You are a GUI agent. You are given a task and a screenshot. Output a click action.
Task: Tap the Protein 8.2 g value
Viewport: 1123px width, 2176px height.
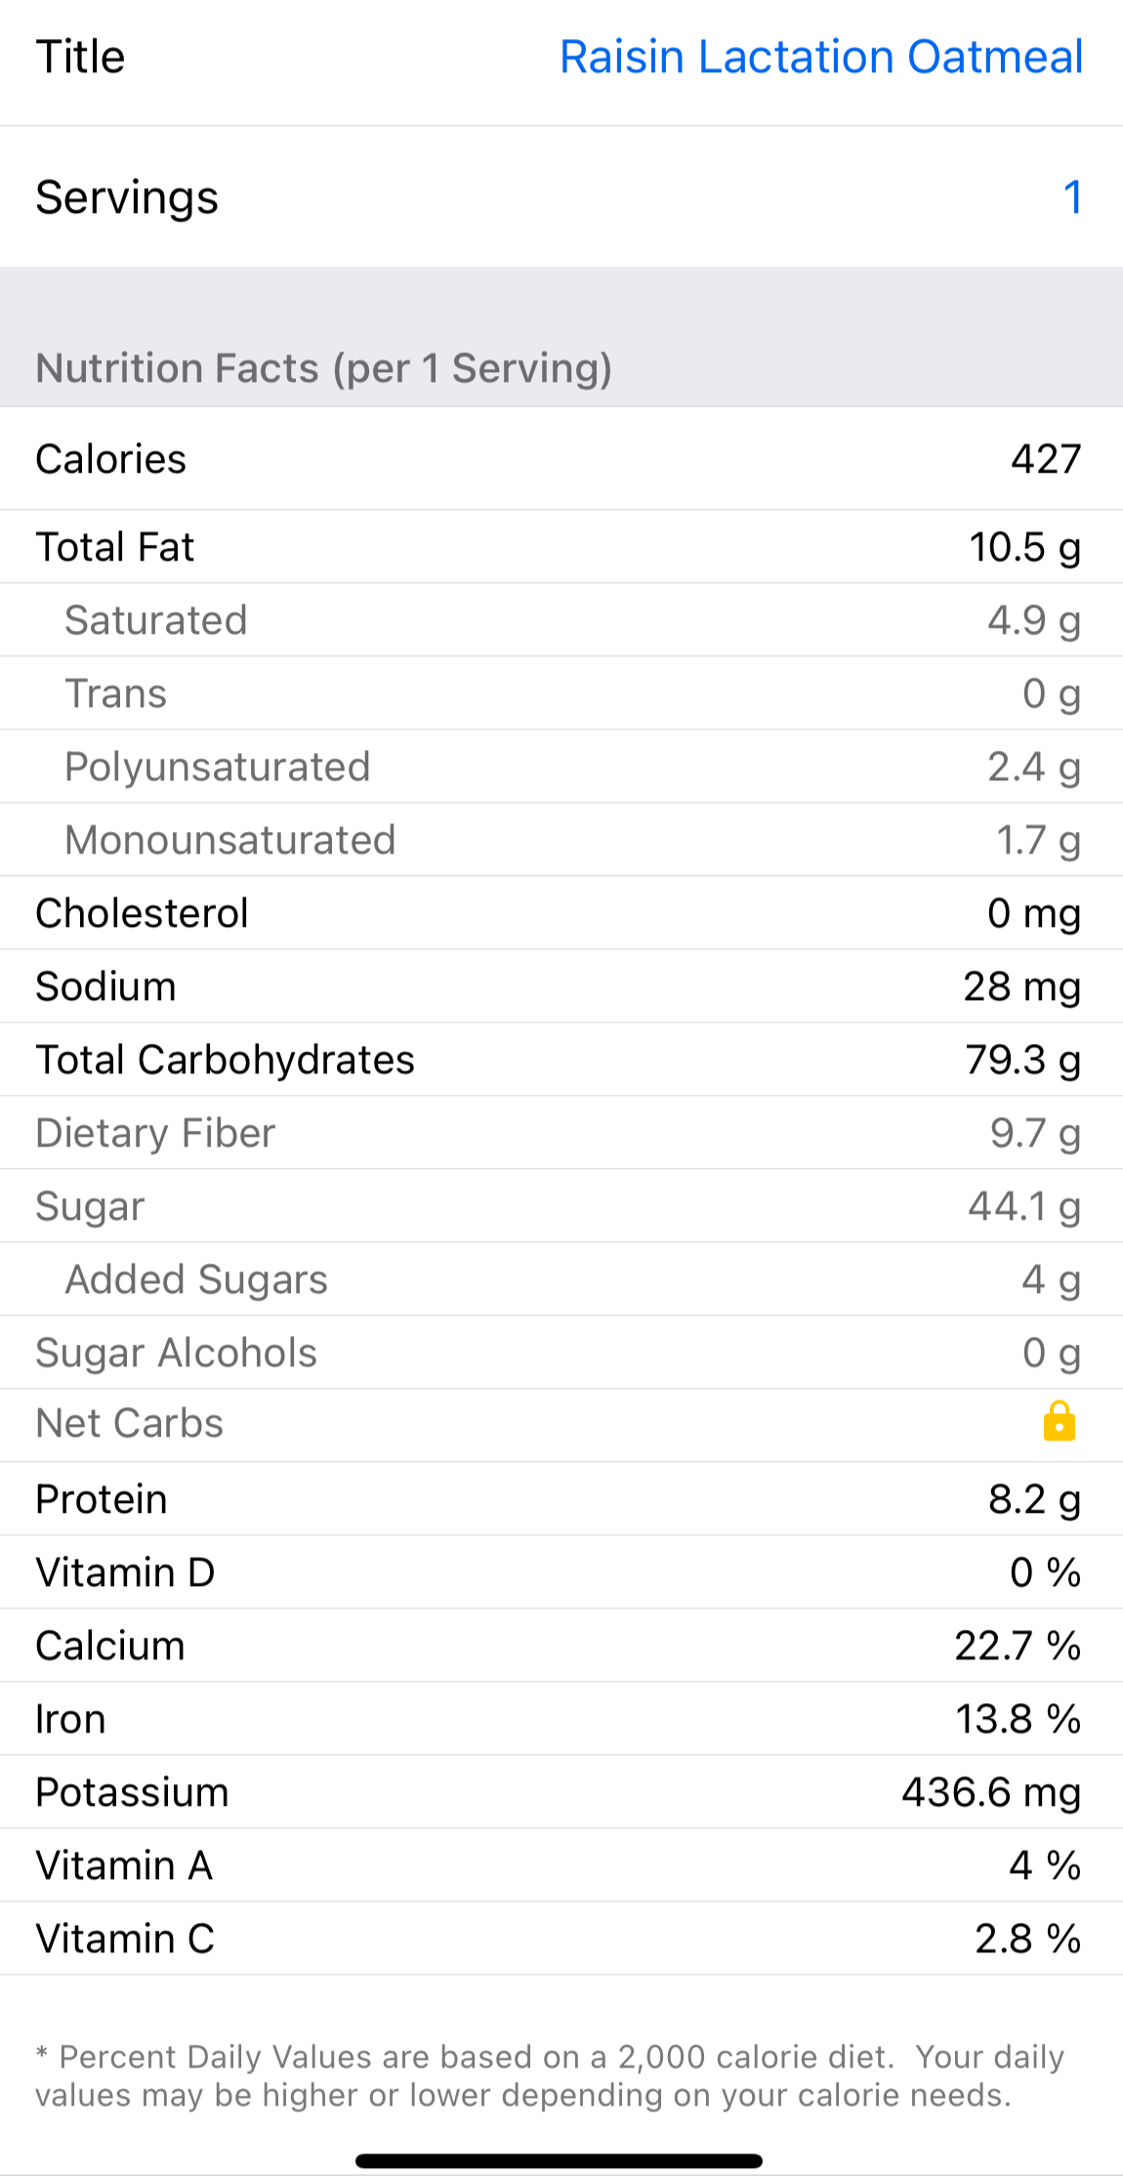(1033, 1499)
